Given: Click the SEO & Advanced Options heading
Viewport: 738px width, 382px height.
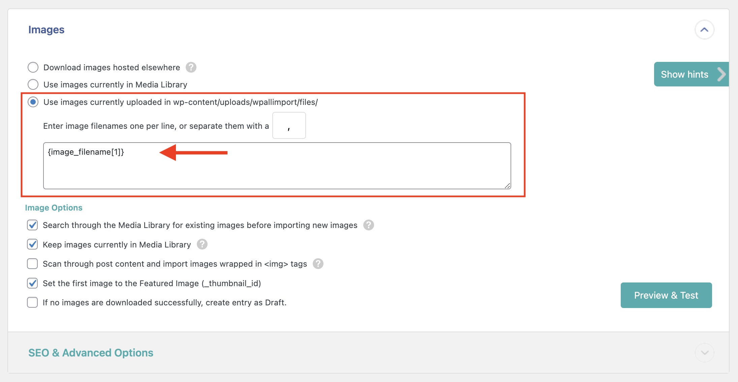Looking at the screenshot, I should pos(91,352).
